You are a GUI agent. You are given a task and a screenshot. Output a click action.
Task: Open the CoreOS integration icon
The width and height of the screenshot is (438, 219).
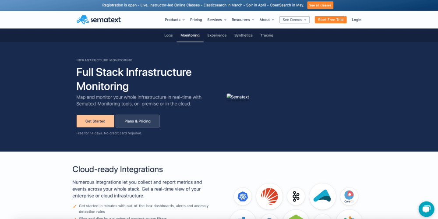pyautogui.click(x=349, y=196)
